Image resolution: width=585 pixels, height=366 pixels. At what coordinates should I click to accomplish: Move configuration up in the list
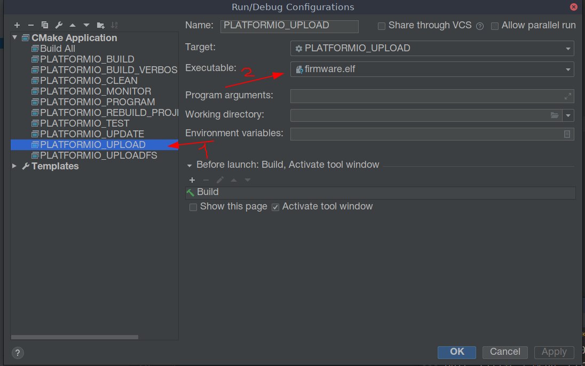coord(73,25)
